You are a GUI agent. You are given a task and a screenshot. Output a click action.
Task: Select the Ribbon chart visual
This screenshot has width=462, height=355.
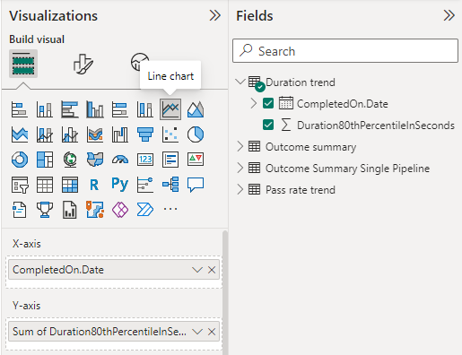tap(95, 134)
